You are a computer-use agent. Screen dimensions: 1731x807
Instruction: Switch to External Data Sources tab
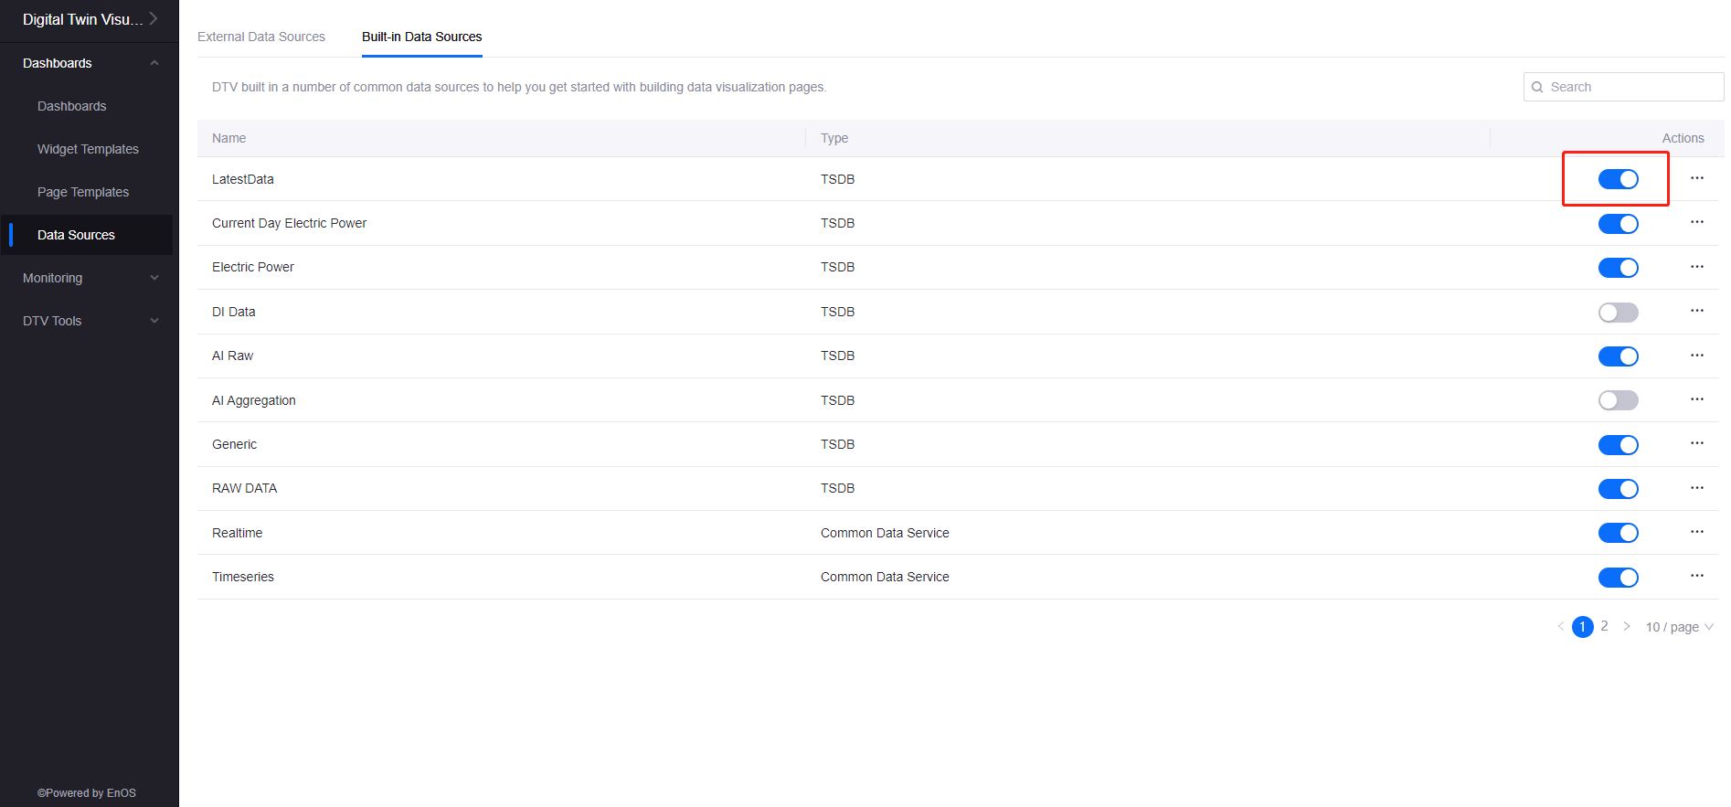[x=261, y=37]
